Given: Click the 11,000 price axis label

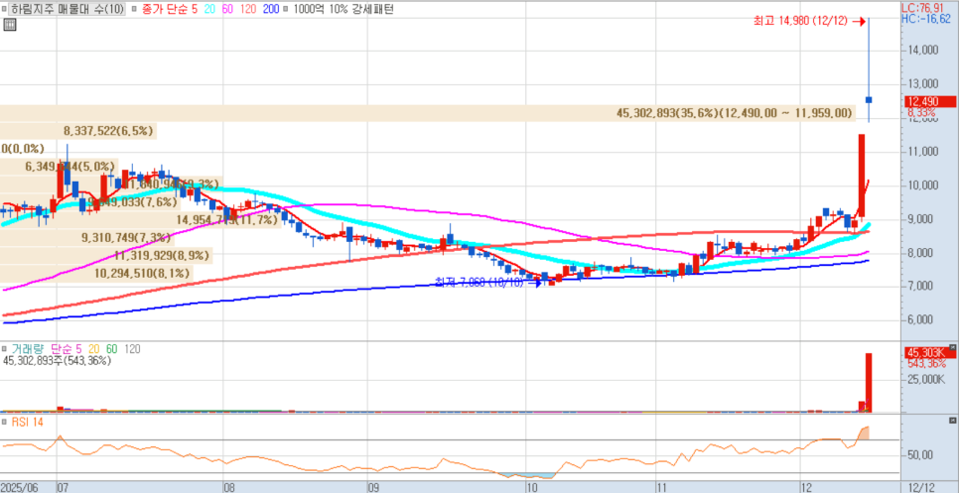Looking at the screenshot, I should (x=921, y=152).
